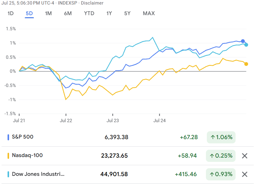Click the Nasdaq-100 yellow endpoint dot
Viewport: 254px width, 184px height.
tap(246, 64)
